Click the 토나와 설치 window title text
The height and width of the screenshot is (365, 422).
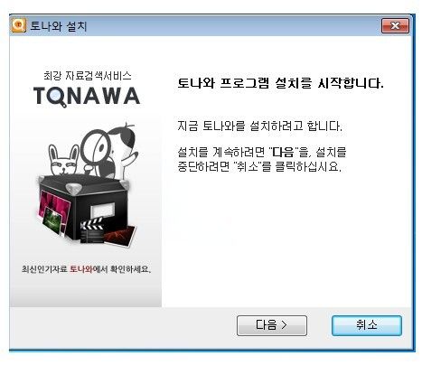[59, 26]
